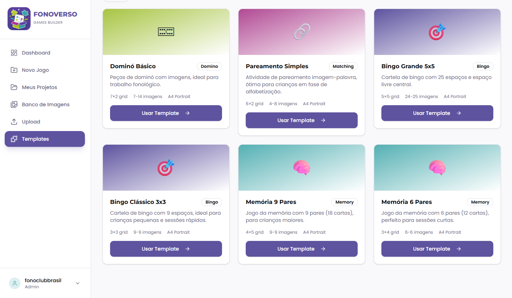Screen dimensions: 512x298
Task: Click the '6-6 imagens' text
Action: click(419, 232)
